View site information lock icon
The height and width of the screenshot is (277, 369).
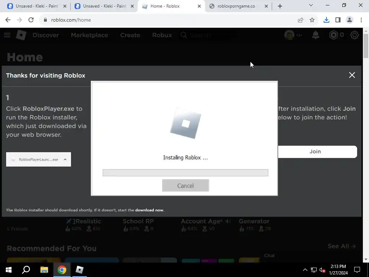tap(45, 20)
